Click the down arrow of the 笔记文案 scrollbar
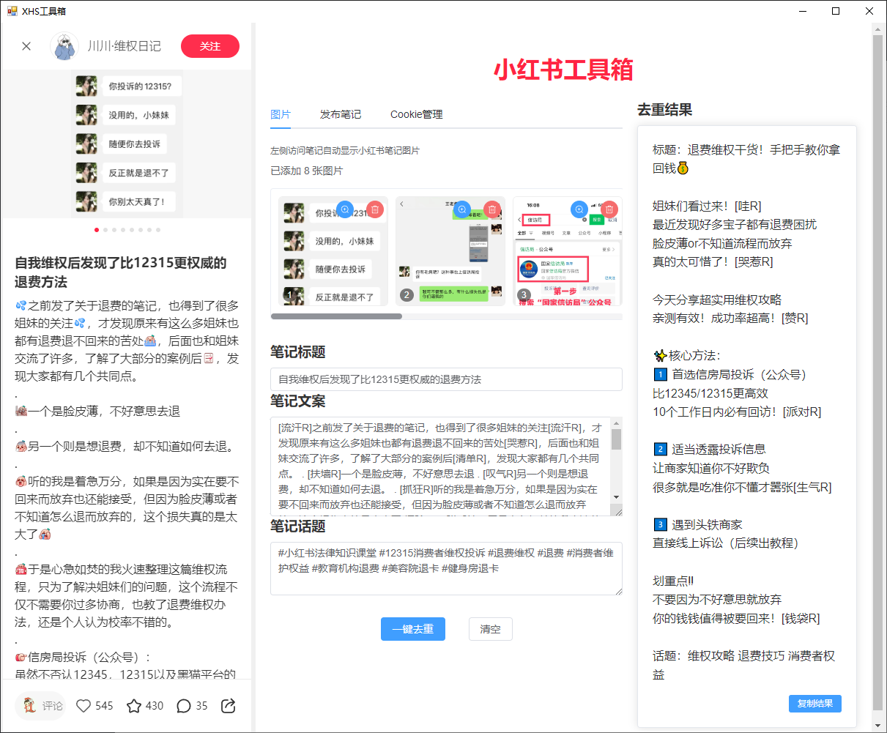 616,497
